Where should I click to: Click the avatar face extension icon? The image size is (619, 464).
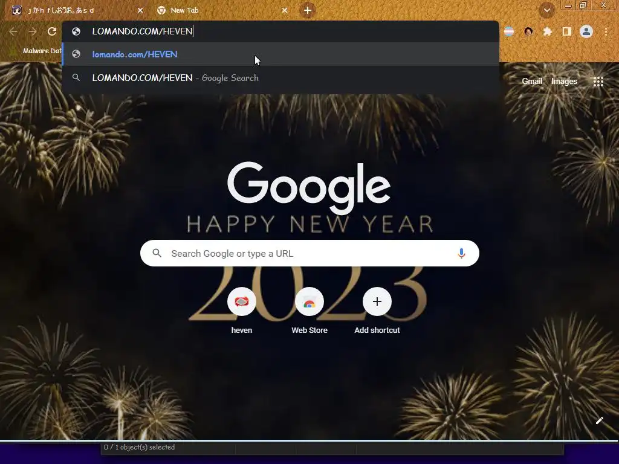(x=528, y=31)
